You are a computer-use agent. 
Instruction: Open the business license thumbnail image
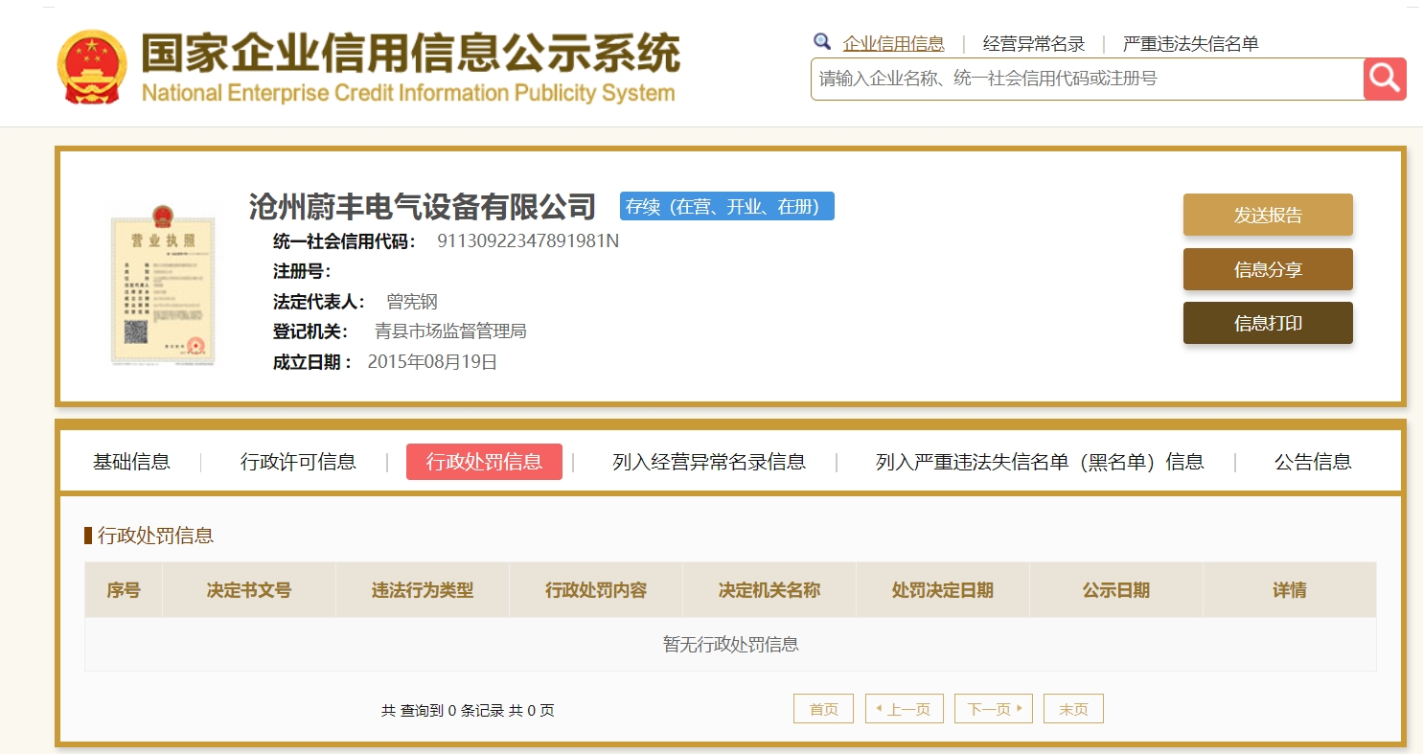pos(163,285)
